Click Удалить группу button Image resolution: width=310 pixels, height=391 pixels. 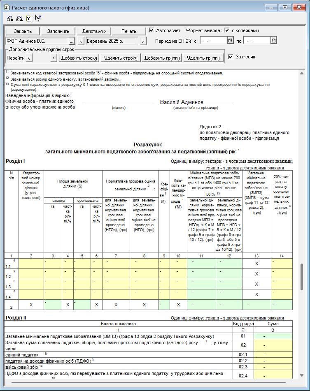click(203, 58)
